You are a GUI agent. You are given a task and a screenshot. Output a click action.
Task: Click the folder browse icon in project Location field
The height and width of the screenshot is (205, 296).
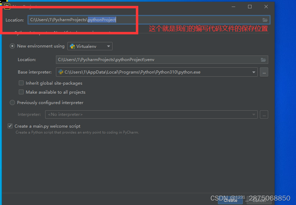click(265, 20)
